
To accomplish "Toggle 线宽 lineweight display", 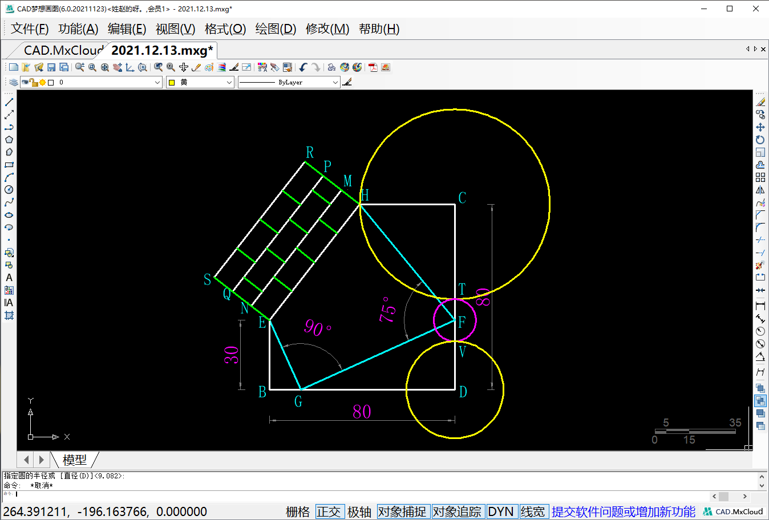I will 533,511.
